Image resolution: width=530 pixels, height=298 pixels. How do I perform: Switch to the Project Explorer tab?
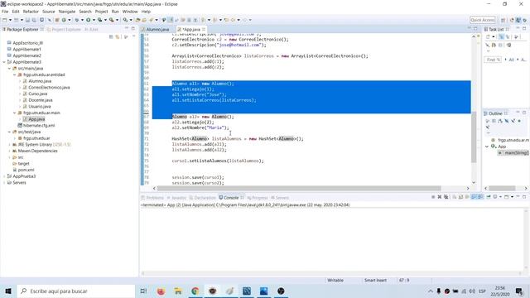pyautogui.click(x=65, y=30)
